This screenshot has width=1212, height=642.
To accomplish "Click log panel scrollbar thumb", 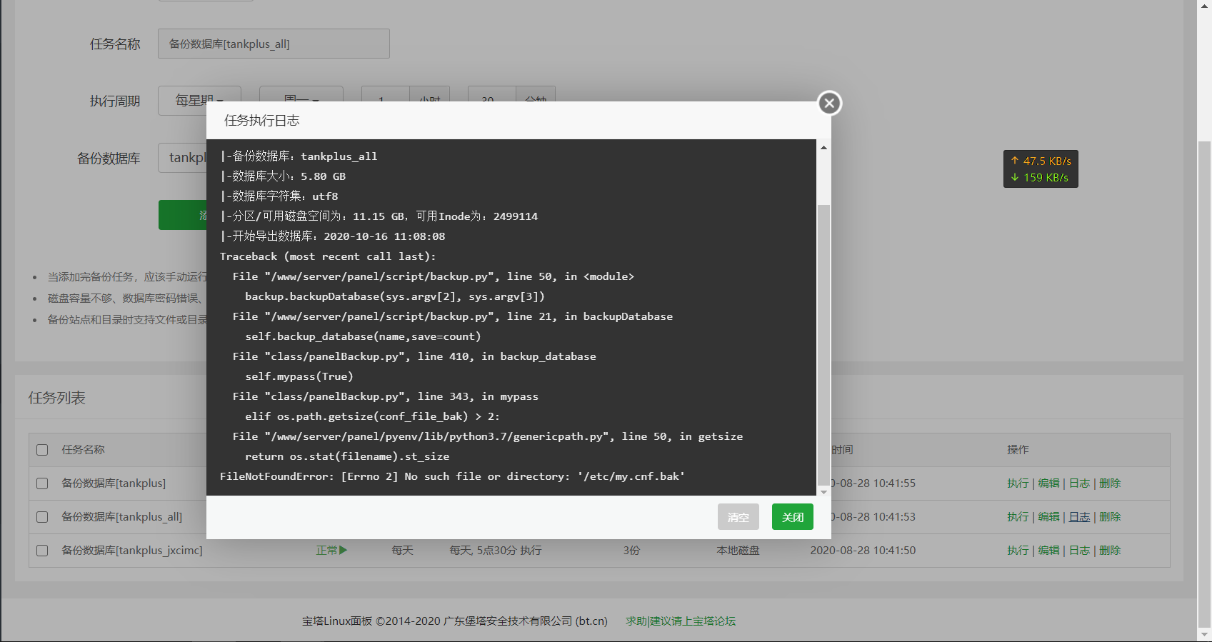I will pyautogui.click(x=823, y=345).
